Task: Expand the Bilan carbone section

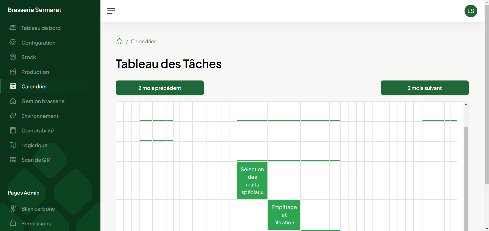Action: click(x=92, y=208)
